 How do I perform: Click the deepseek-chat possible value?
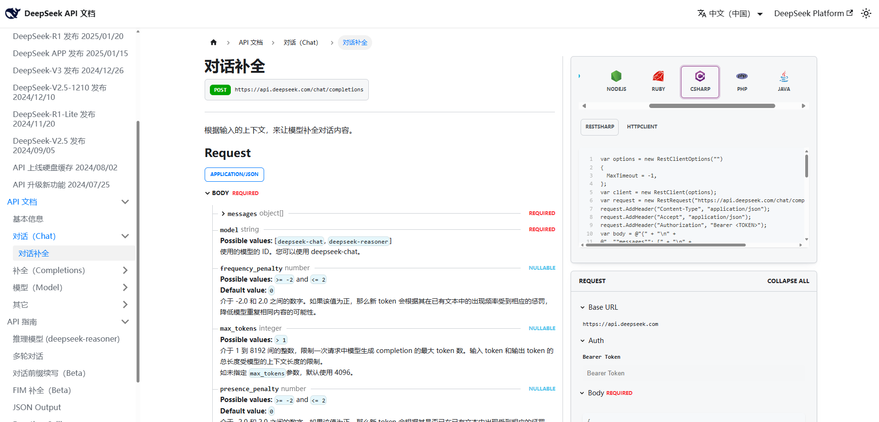coord(300,242)
